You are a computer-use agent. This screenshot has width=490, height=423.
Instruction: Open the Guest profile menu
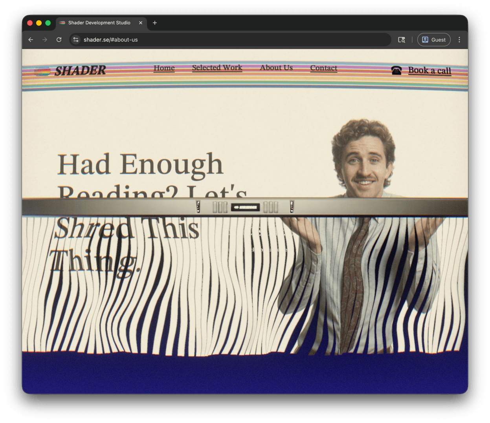(x=434, y=40)
